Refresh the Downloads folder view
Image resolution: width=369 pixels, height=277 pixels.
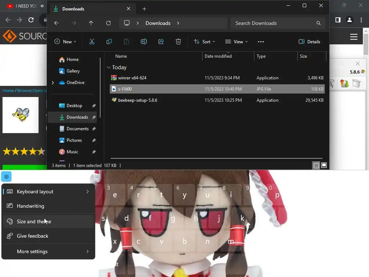point(108,23)
